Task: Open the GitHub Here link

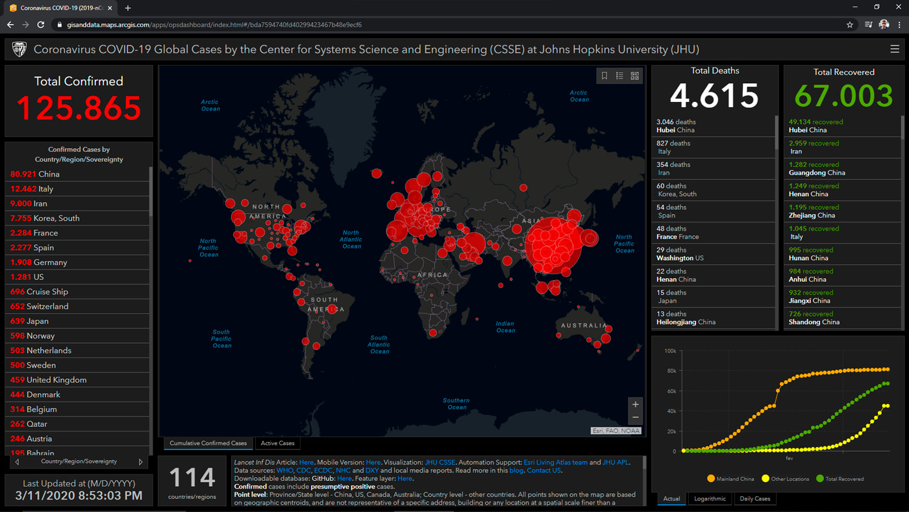Action: pos(344,478)
